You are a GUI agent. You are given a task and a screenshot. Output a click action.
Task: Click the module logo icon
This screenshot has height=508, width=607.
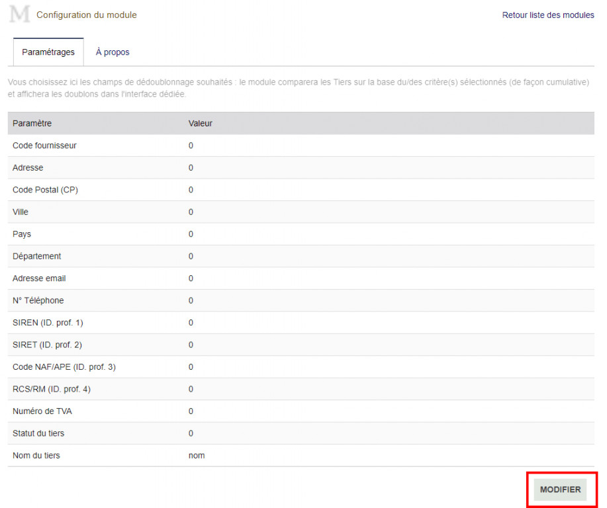[x=20, y=14]
